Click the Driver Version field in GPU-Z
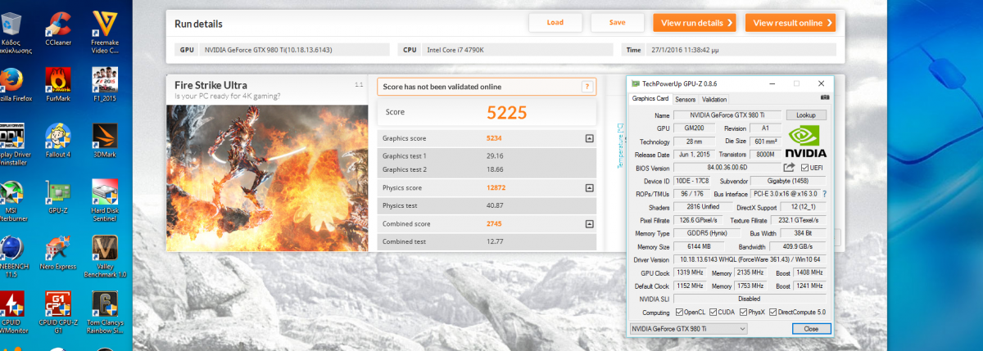This screenshot has width=983, height=351. pos(750,259)
